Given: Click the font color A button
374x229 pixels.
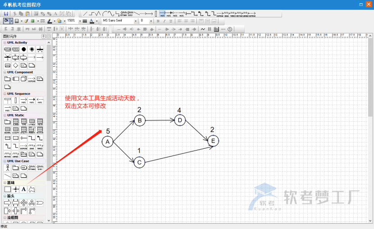Looking at the screenshot, I should click(x=91, y=21).
